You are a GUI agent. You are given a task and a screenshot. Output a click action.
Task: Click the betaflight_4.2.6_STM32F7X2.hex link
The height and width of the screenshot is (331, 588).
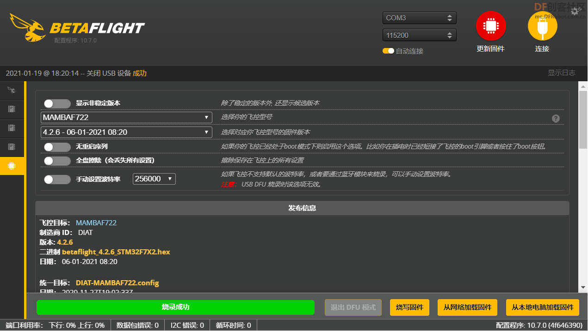tap(116, 252)
